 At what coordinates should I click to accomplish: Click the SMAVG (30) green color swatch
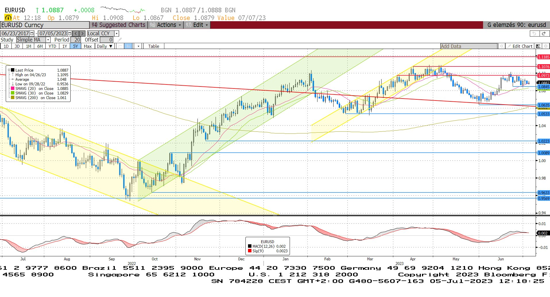[13, 93]
